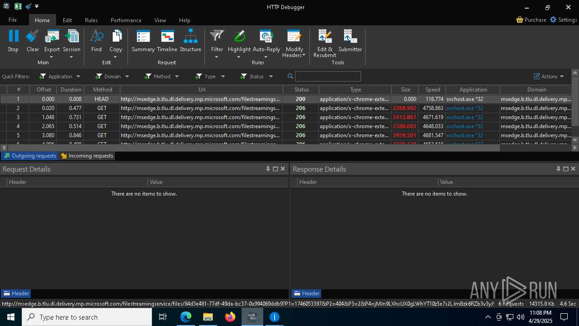This screenshot has width=579, height=326.
Task: Launch Edit & Resubmit tool
Action: point(325,44)
